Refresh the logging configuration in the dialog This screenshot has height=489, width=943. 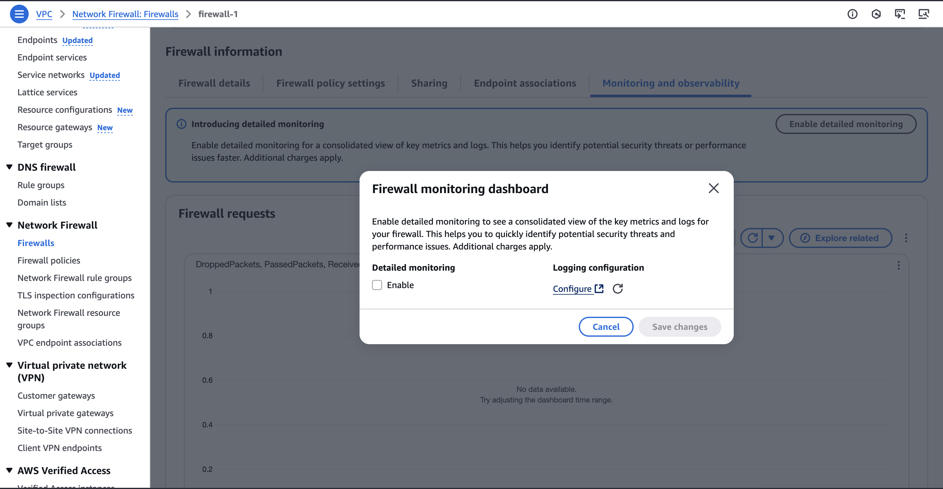(618, 288)
